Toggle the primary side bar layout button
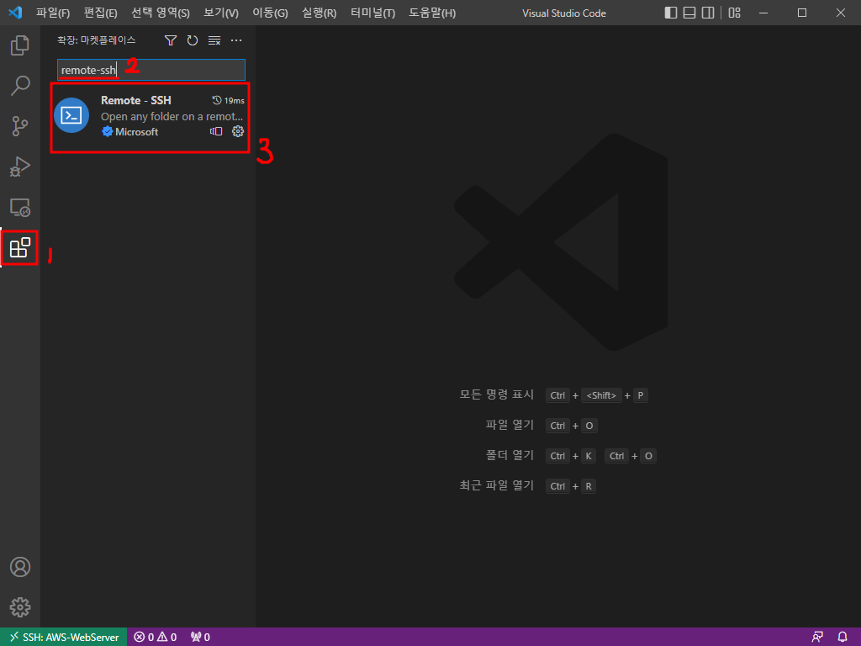861x646 pixels. pyautogui.click(x=671, y=13)
